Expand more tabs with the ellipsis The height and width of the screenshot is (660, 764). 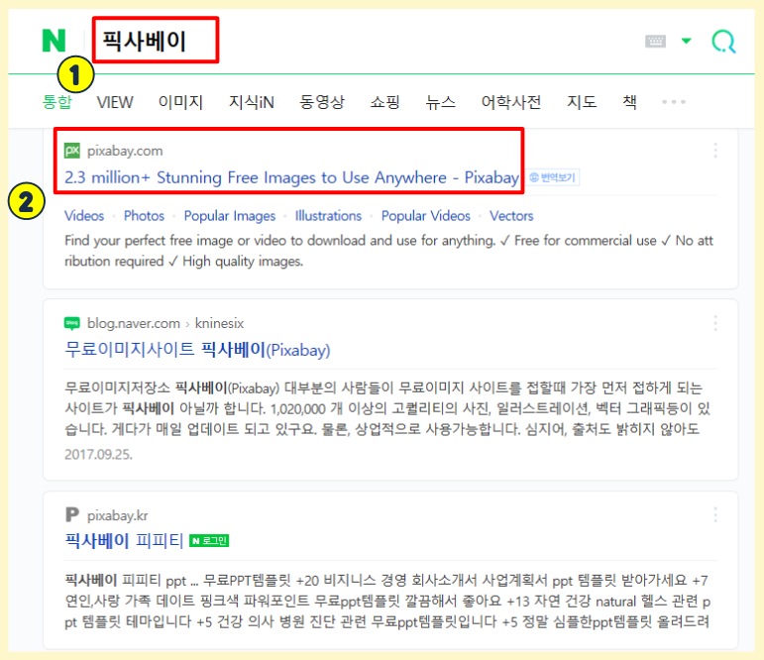(x=674, y=102)
